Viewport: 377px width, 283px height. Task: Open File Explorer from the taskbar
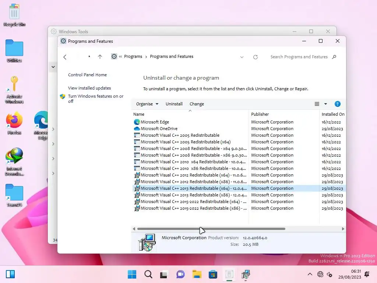point(197,274)
